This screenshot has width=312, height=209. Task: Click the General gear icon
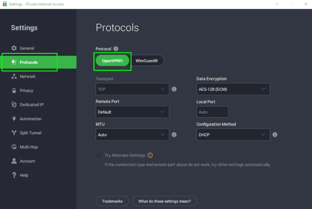click(14, 48)
